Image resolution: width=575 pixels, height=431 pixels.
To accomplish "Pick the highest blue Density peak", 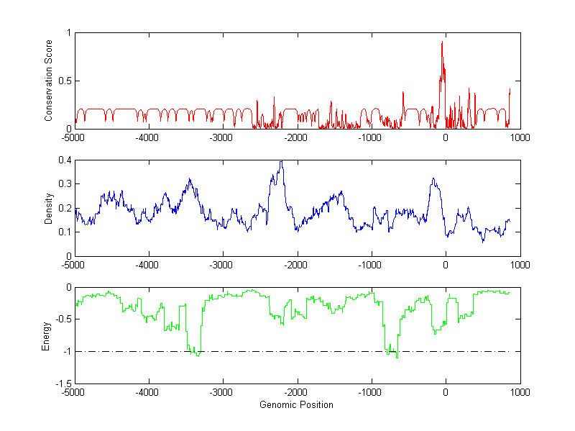I will [281, 162].
